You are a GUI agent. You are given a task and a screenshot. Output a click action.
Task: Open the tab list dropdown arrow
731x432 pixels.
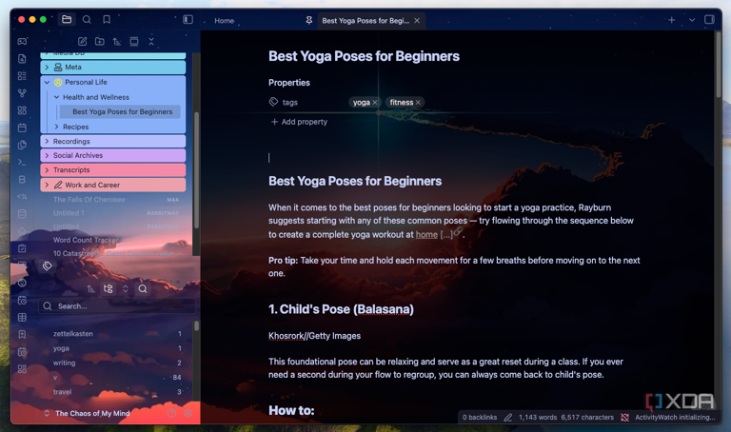(692, 20)
